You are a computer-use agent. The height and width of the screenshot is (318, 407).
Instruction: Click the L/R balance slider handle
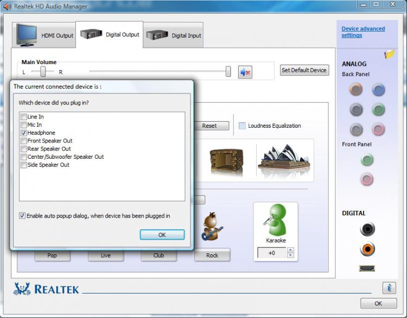pos(43,71)
